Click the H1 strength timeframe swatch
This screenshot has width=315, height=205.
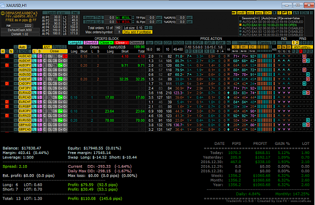[x=243, y=47]
